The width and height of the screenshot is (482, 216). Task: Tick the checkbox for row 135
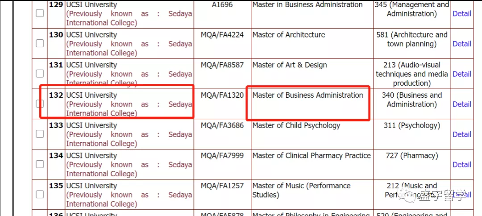(x=40, y=194)
